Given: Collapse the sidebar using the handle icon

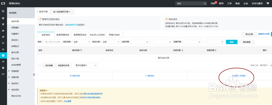Looking at the screenshot, I should point(34,74).
